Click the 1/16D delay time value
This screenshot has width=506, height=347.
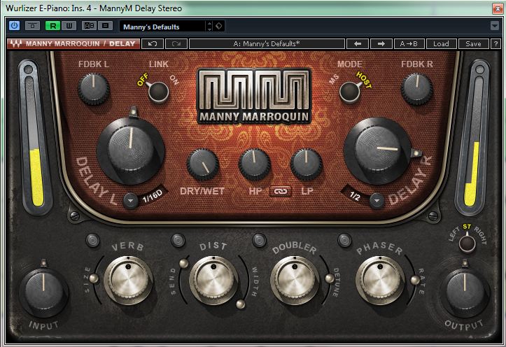tap(153, 196)
